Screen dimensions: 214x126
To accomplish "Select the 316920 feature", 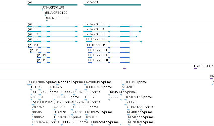I will click(x=60, y=112).
